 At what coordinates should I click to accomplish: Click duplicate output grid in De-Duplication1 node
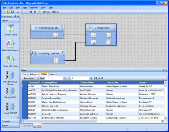[109, 42]
